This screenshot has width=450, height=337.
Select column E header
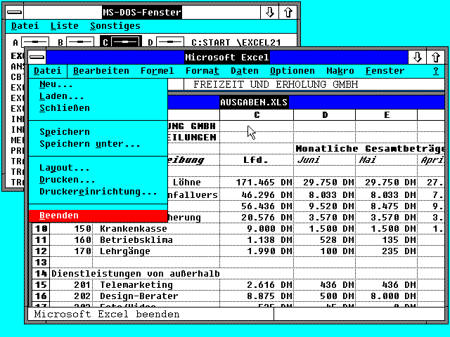(x=386, y=115)
